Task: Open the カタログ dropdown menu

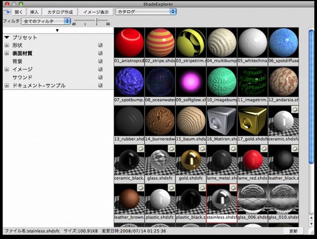Action: (x=146, y=12)
